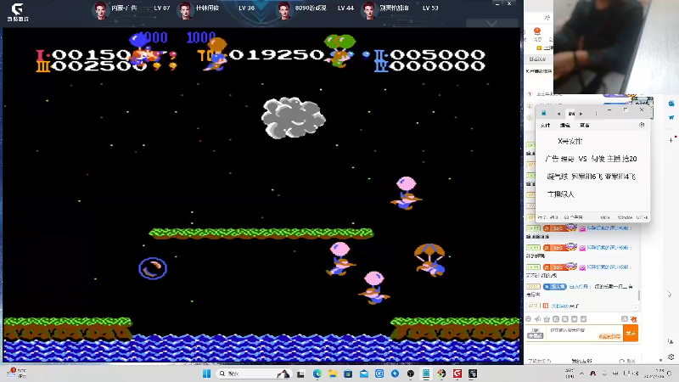Open Mail app from taskbar
Image resolution: width=679 pixels, height=382 pixels.
[364, 374]
